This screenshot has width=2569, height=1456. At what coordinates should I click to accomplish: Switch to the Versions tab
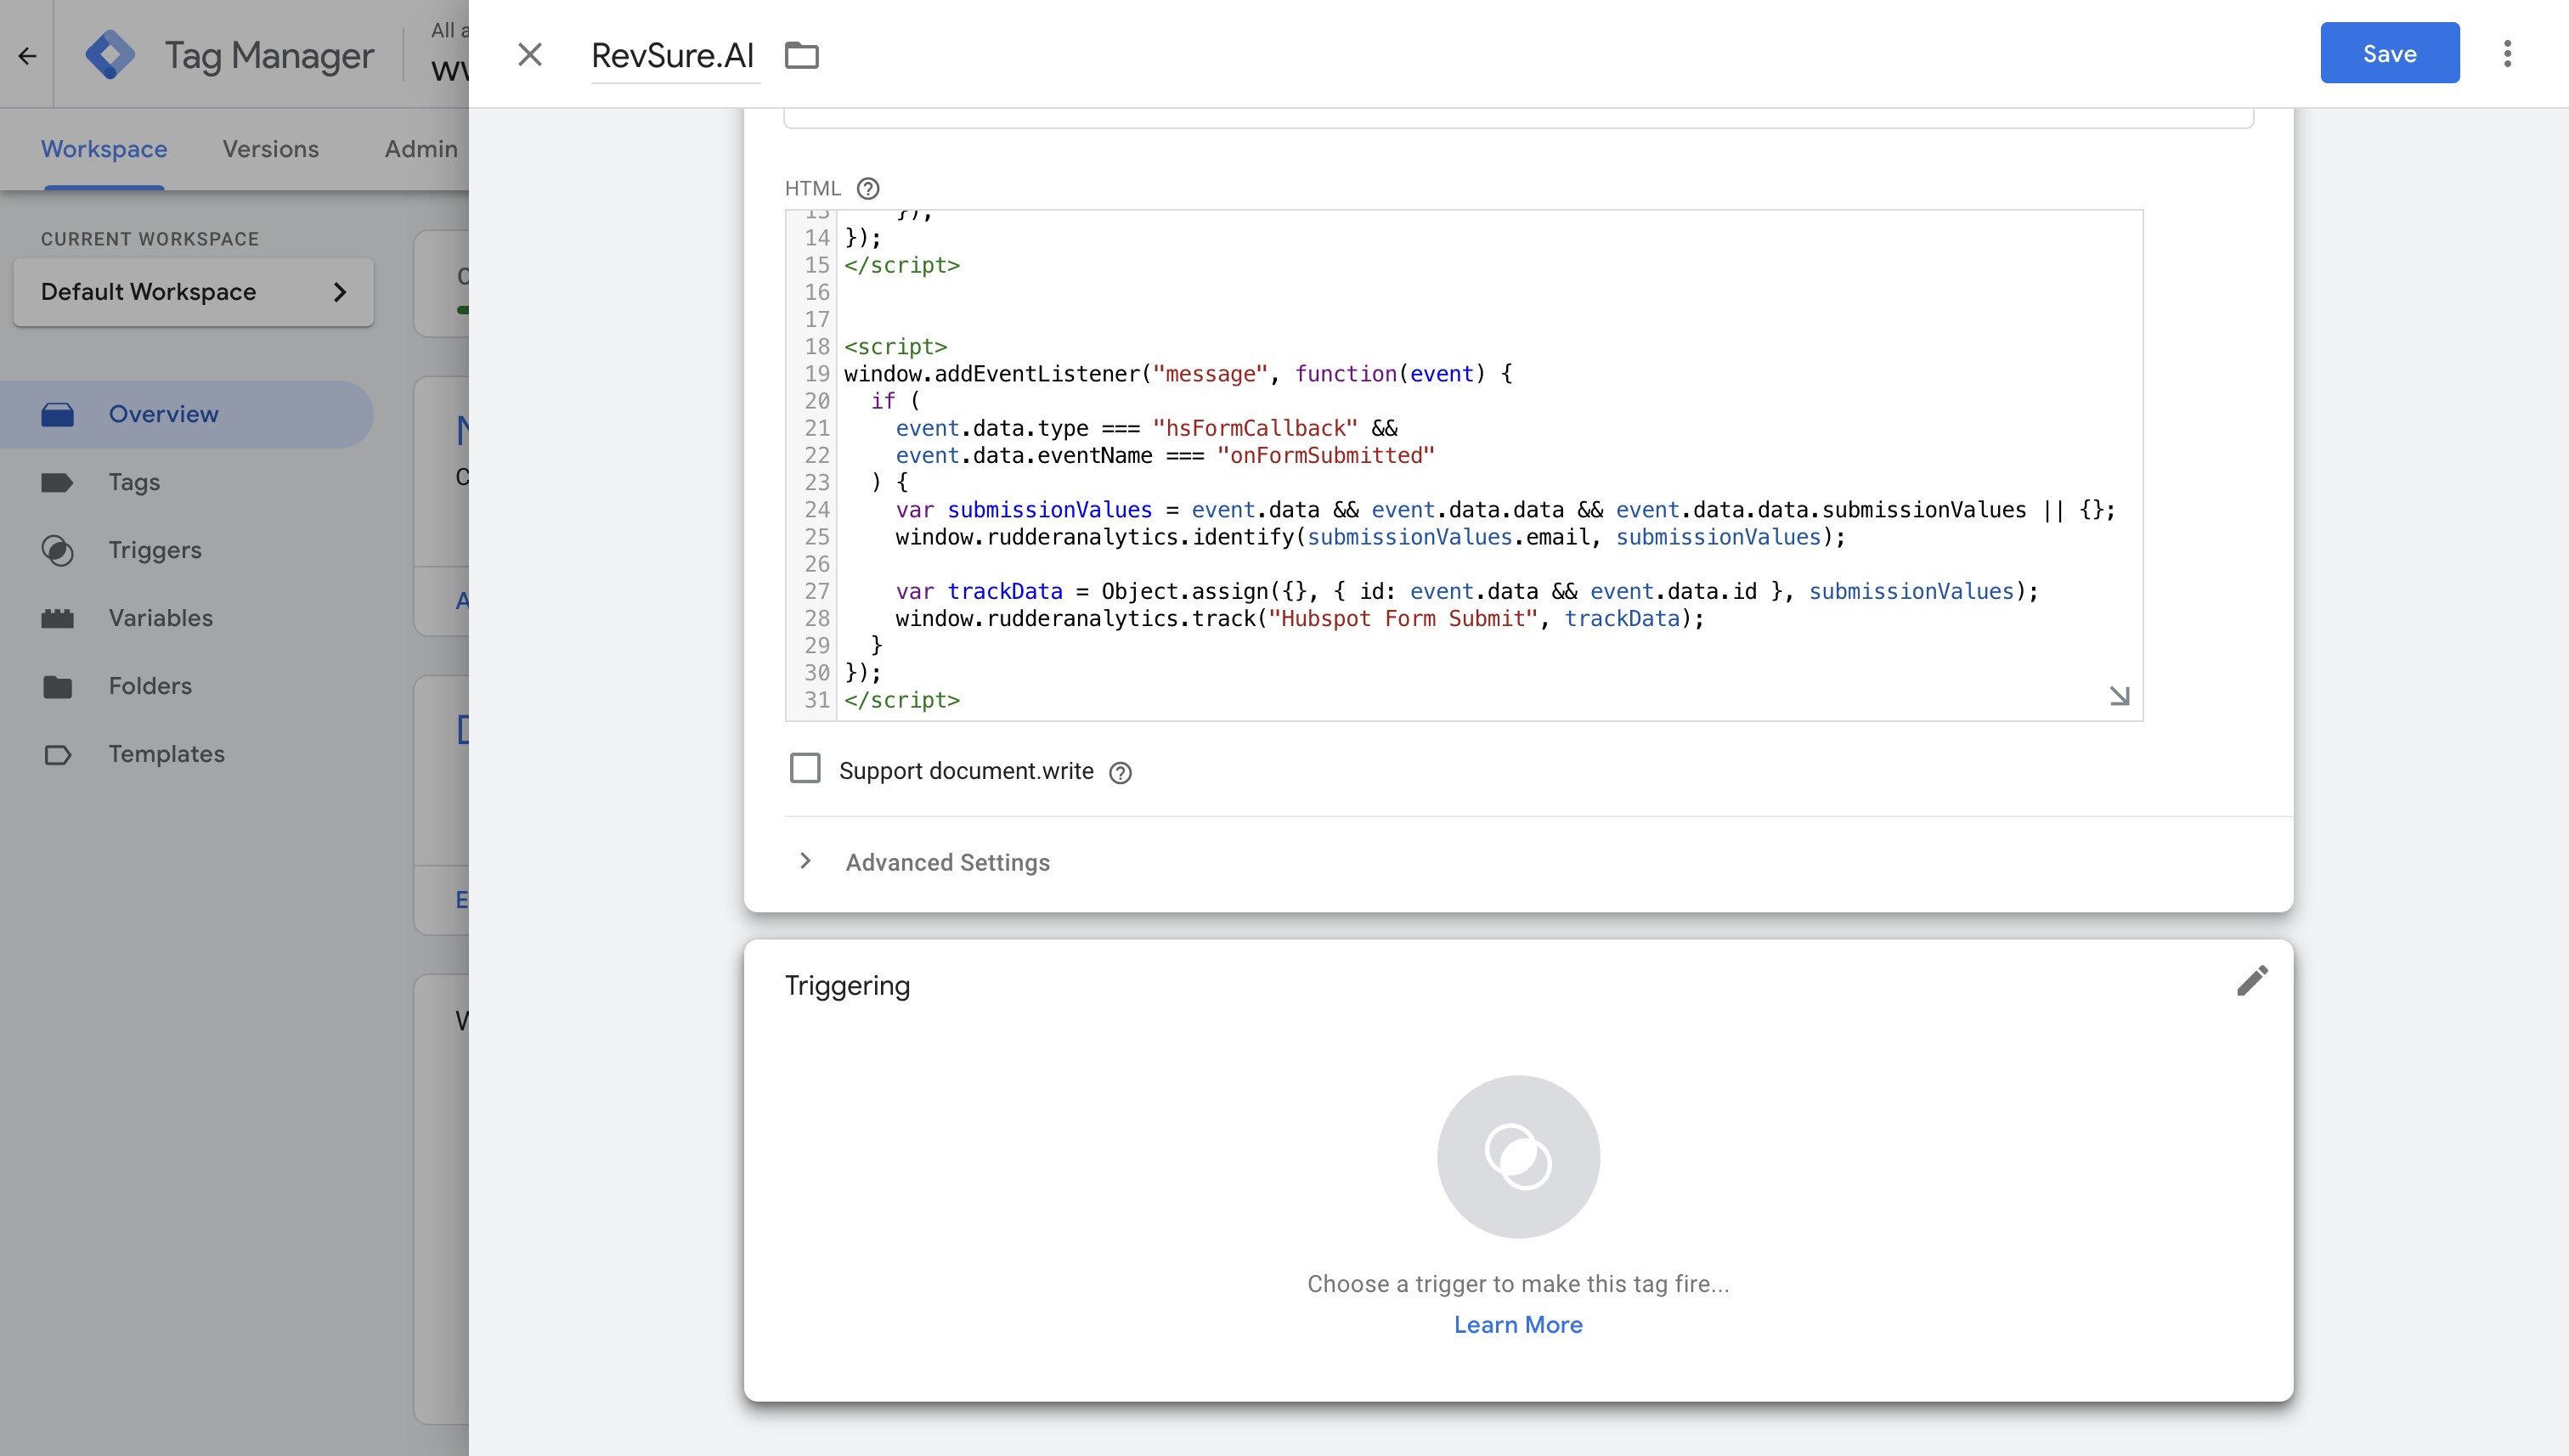pos(270,149)
